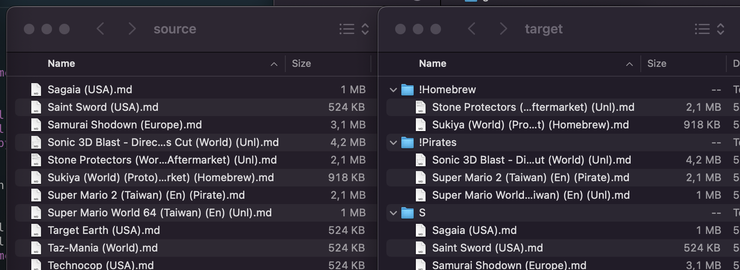Select the !Homebrew folder icon
740x270 pixels.
pyautogui.click(x=407, y=90)
